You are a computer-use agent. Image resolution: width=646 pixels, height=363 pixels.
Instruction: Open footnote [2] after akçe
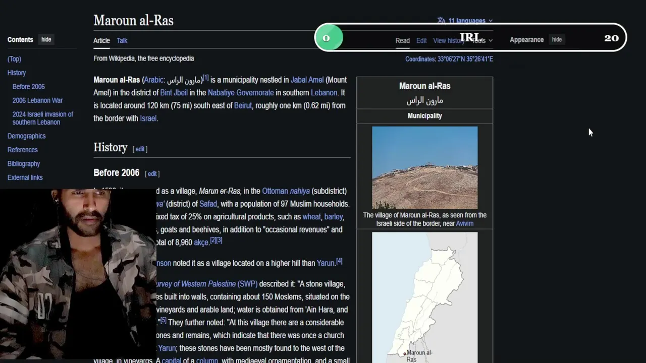click(213, 240)
